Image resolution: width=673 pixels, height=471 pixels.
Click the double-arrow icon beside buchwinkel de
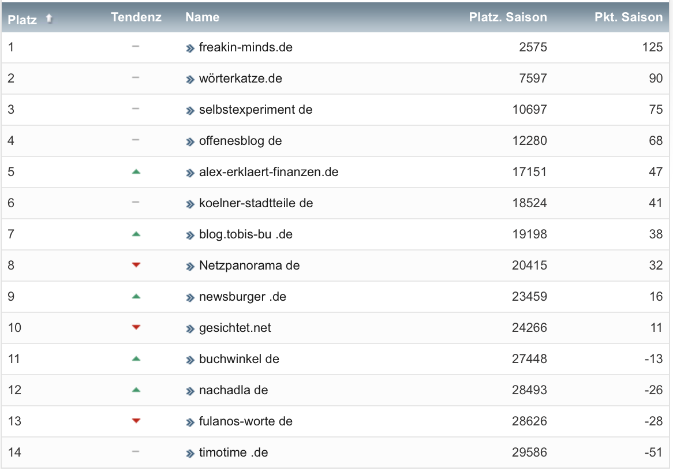pyautogui.click(x=190, y=360)
